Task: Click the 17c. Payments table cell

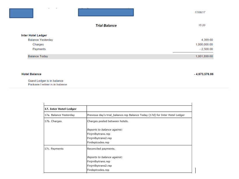Action: pyautogui.click(x=53, y=149)
